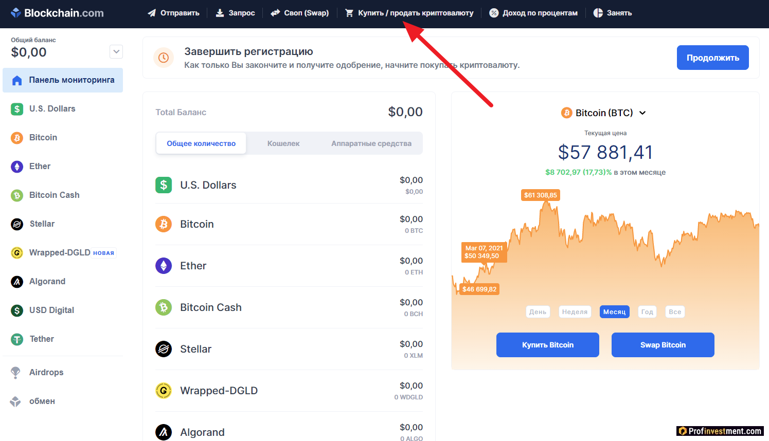The width and height of the screenshot is (769, 441).
Task: Open the Bitcoin Cash row in the balance list
Action: (x=289, y=307)
